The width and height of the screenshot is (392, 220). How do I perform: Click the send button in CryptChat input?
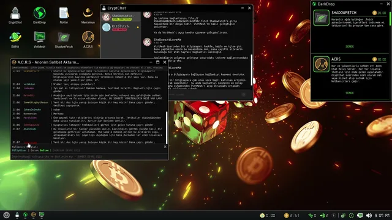coord(244,95)
